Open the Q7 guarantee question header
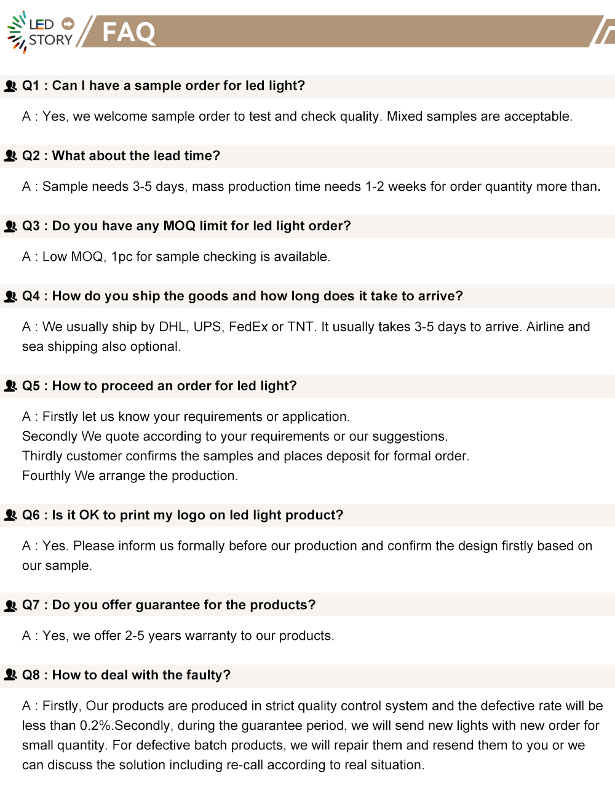Viewport: 615px width, 795px height. point(307,605)
